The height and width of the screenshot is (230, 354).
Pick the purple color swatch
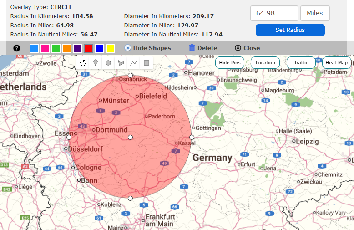click(78, 48)
